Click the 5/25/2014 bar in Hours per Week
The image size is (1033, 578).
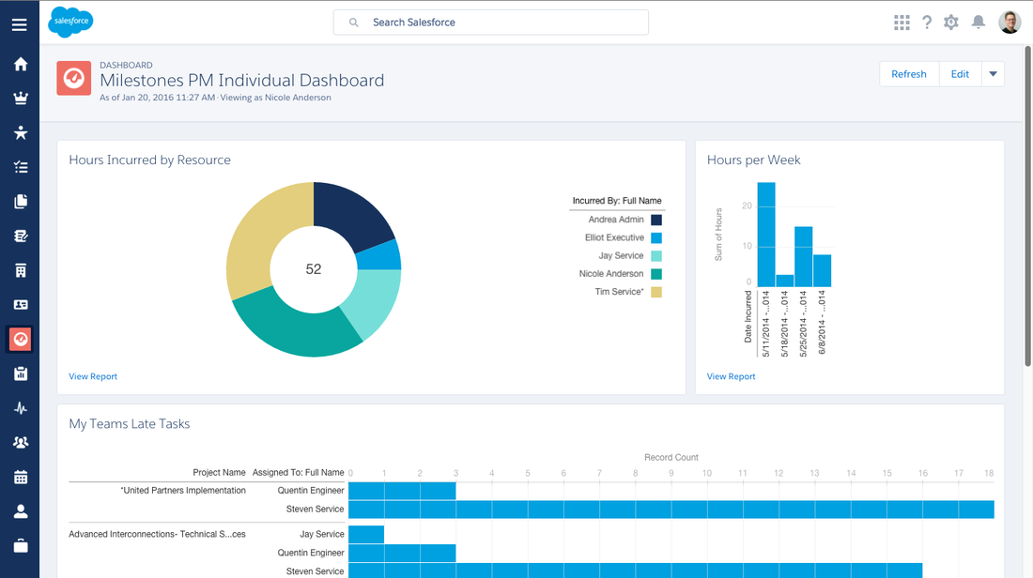[803, 257]
